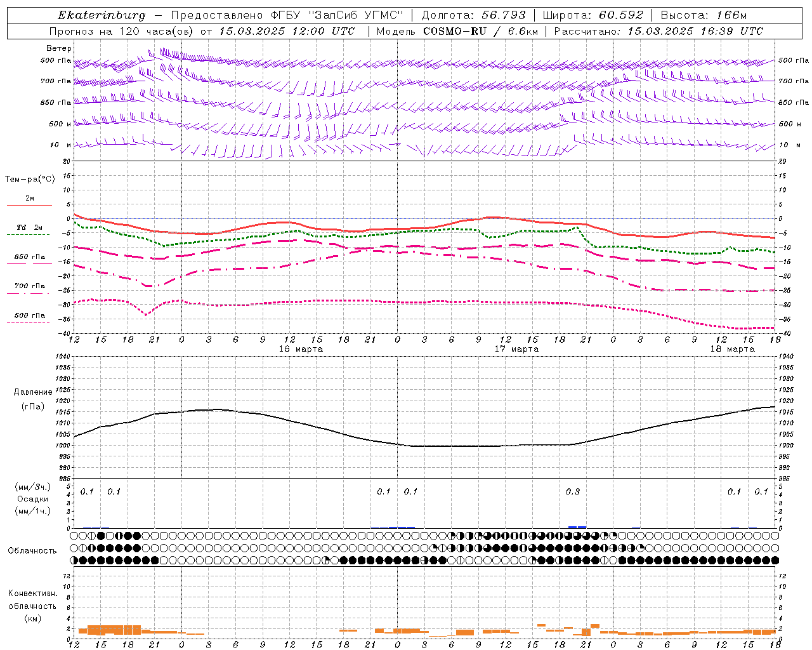Click the (гПа) pressure unit label

pos(33,407)
